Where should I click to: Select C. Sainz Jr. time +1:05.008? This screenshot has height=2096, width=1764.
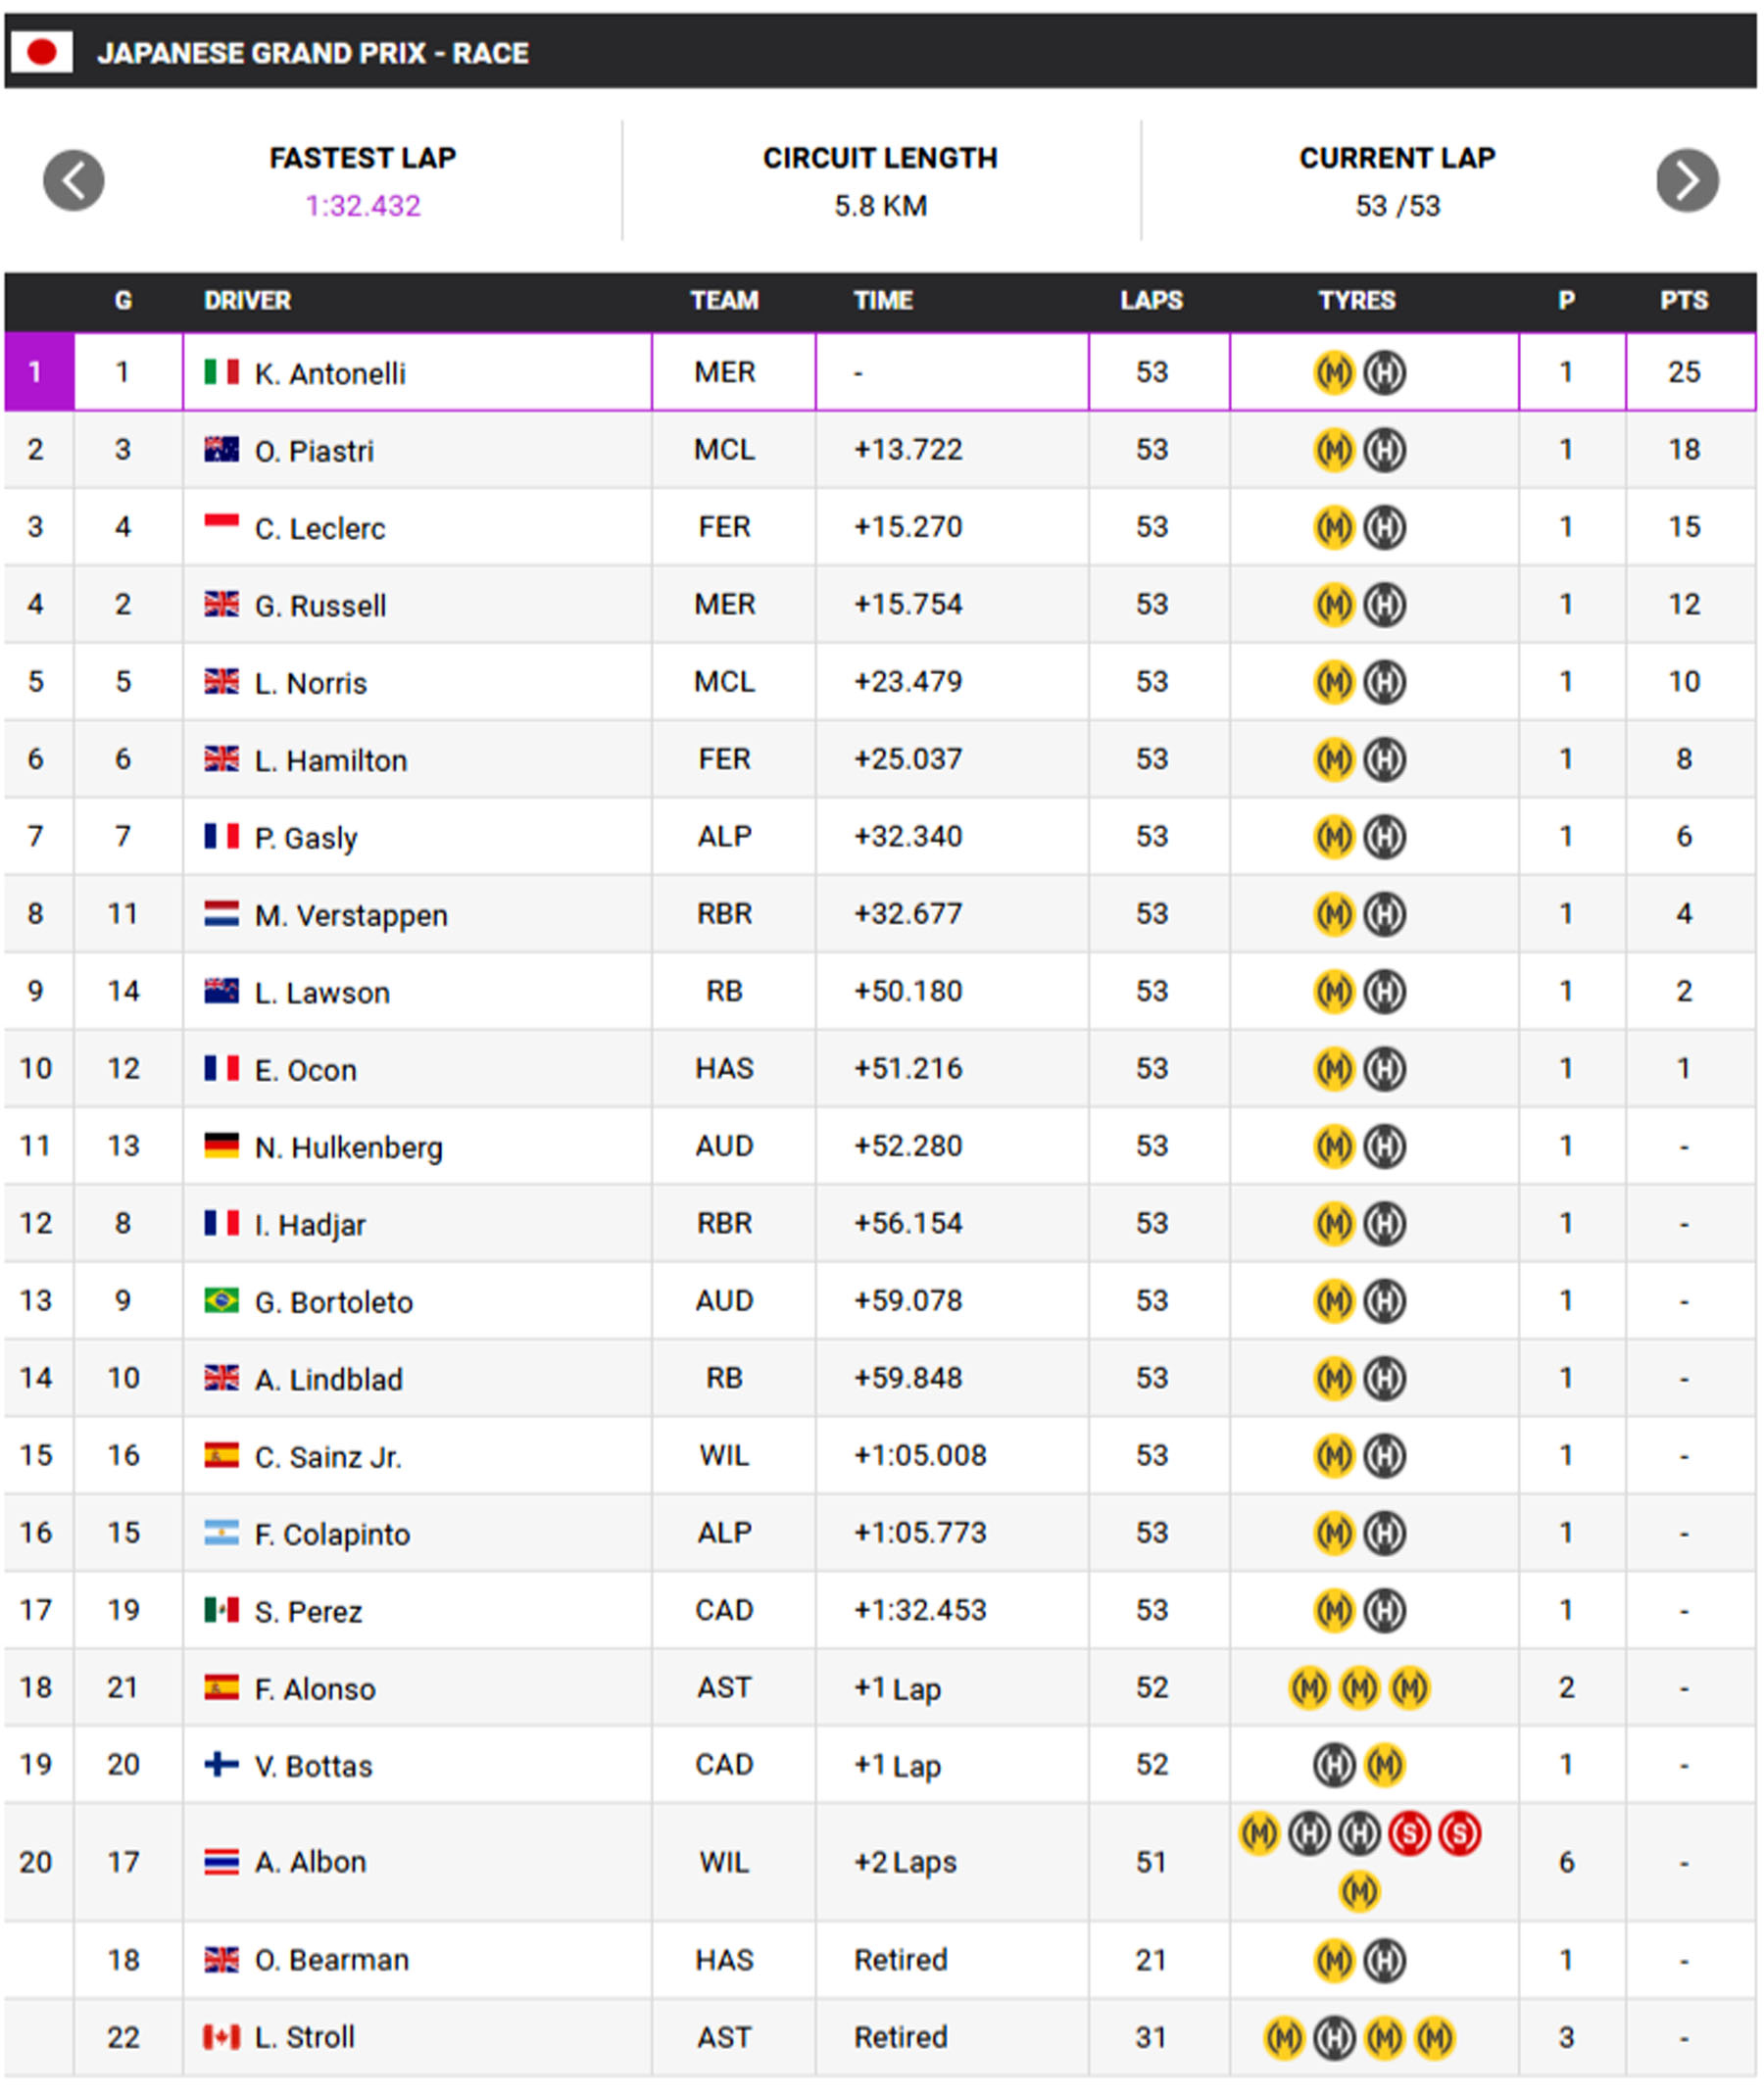click(920, 1456)
